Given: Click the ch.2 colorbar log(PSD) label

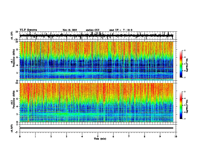Looking at the screenshot, I should pos(187,106).
